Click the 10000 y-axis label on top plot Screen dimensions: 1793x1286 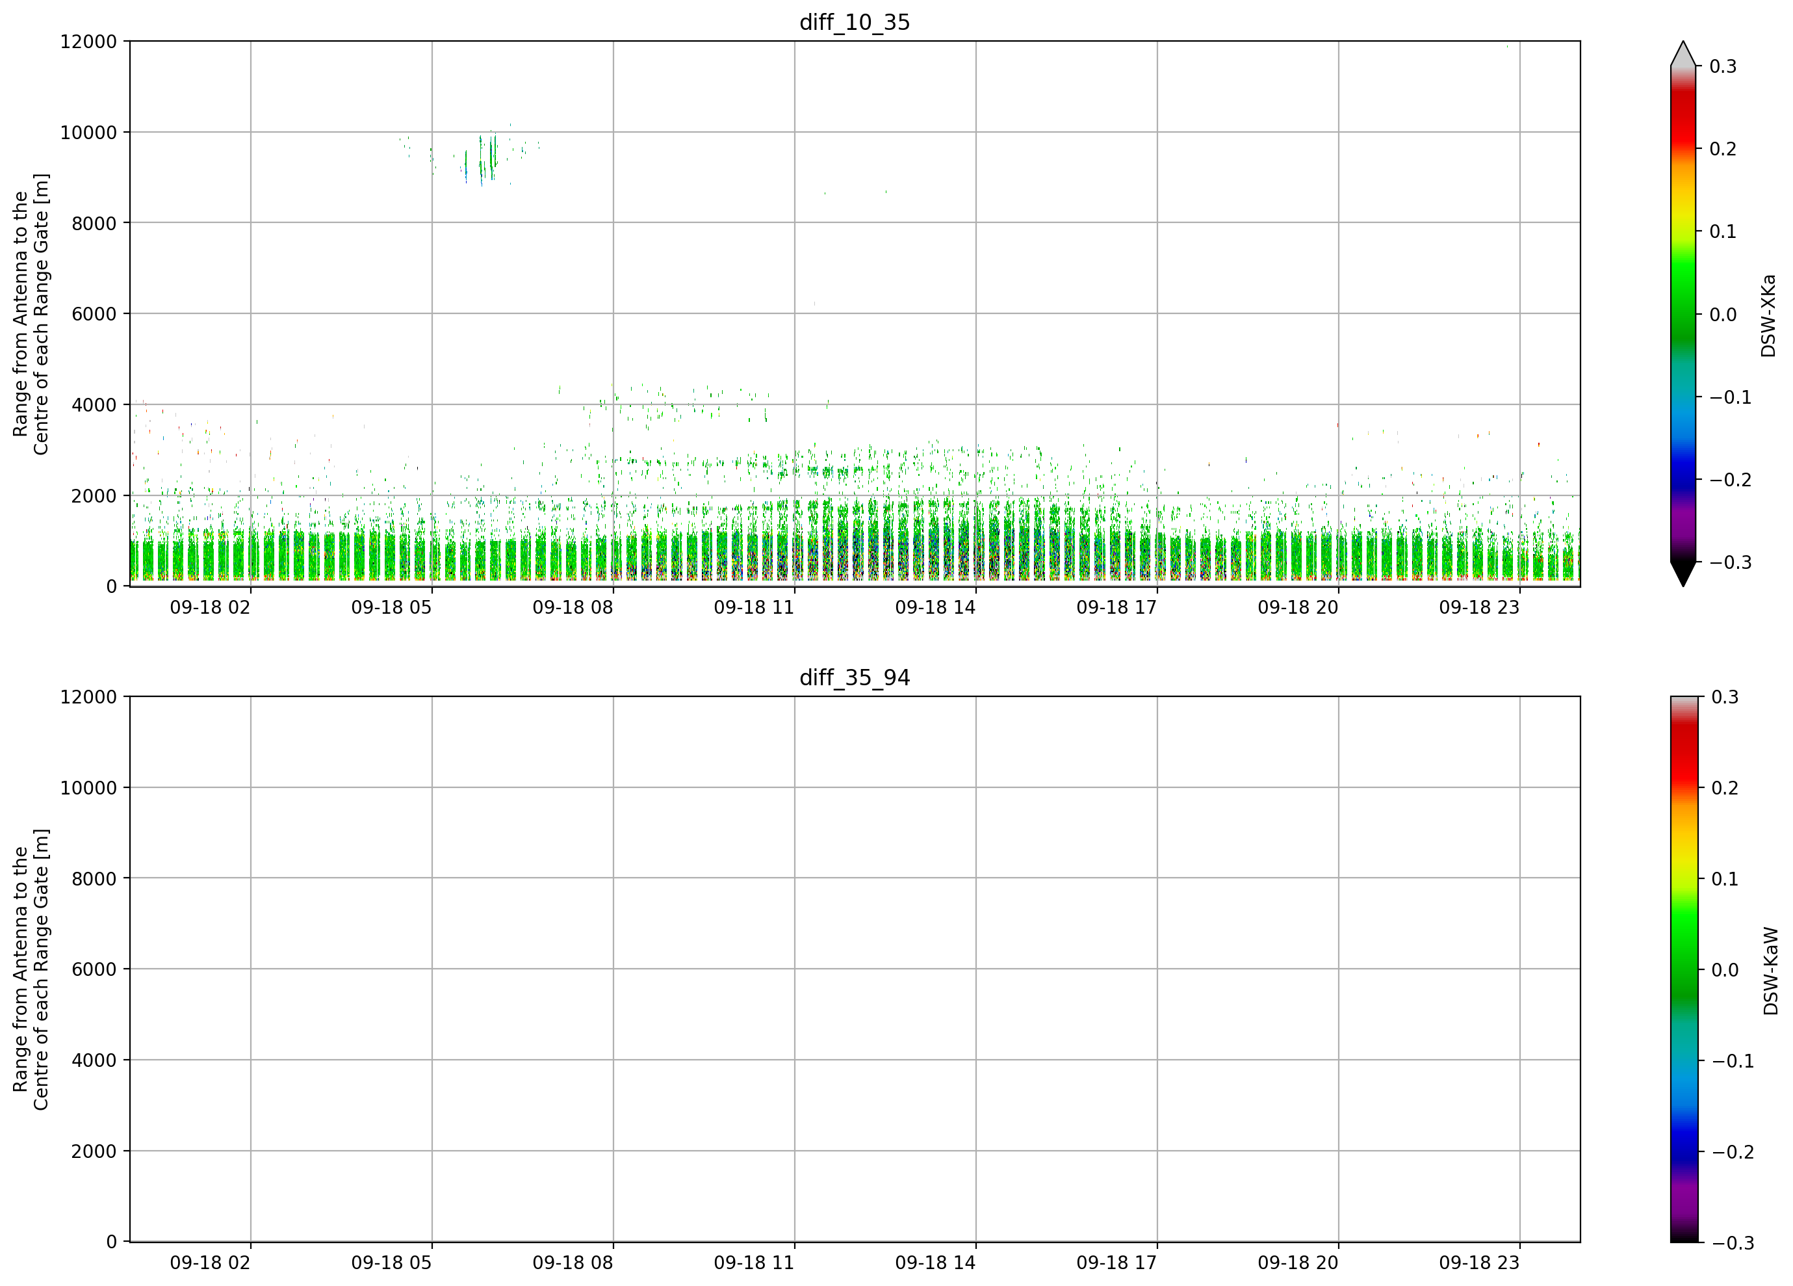click(88, 133)
